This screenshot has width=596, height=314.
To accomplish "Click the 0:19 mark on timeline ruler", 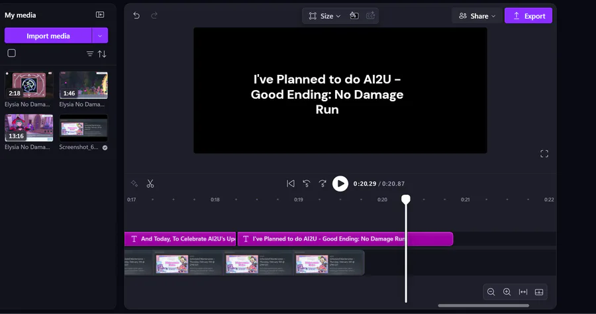I will (x=299, y=199).
